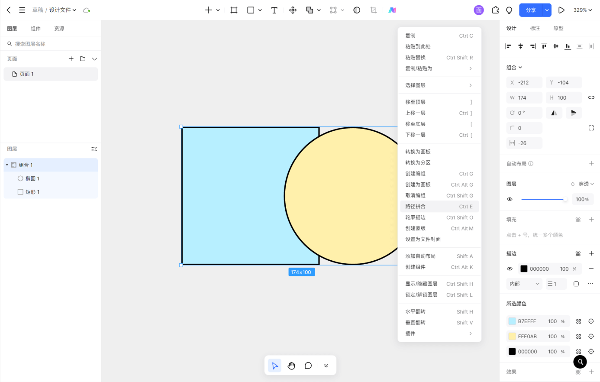
Task: Select the Hand pan tool
Action: [x=291, y=366]
